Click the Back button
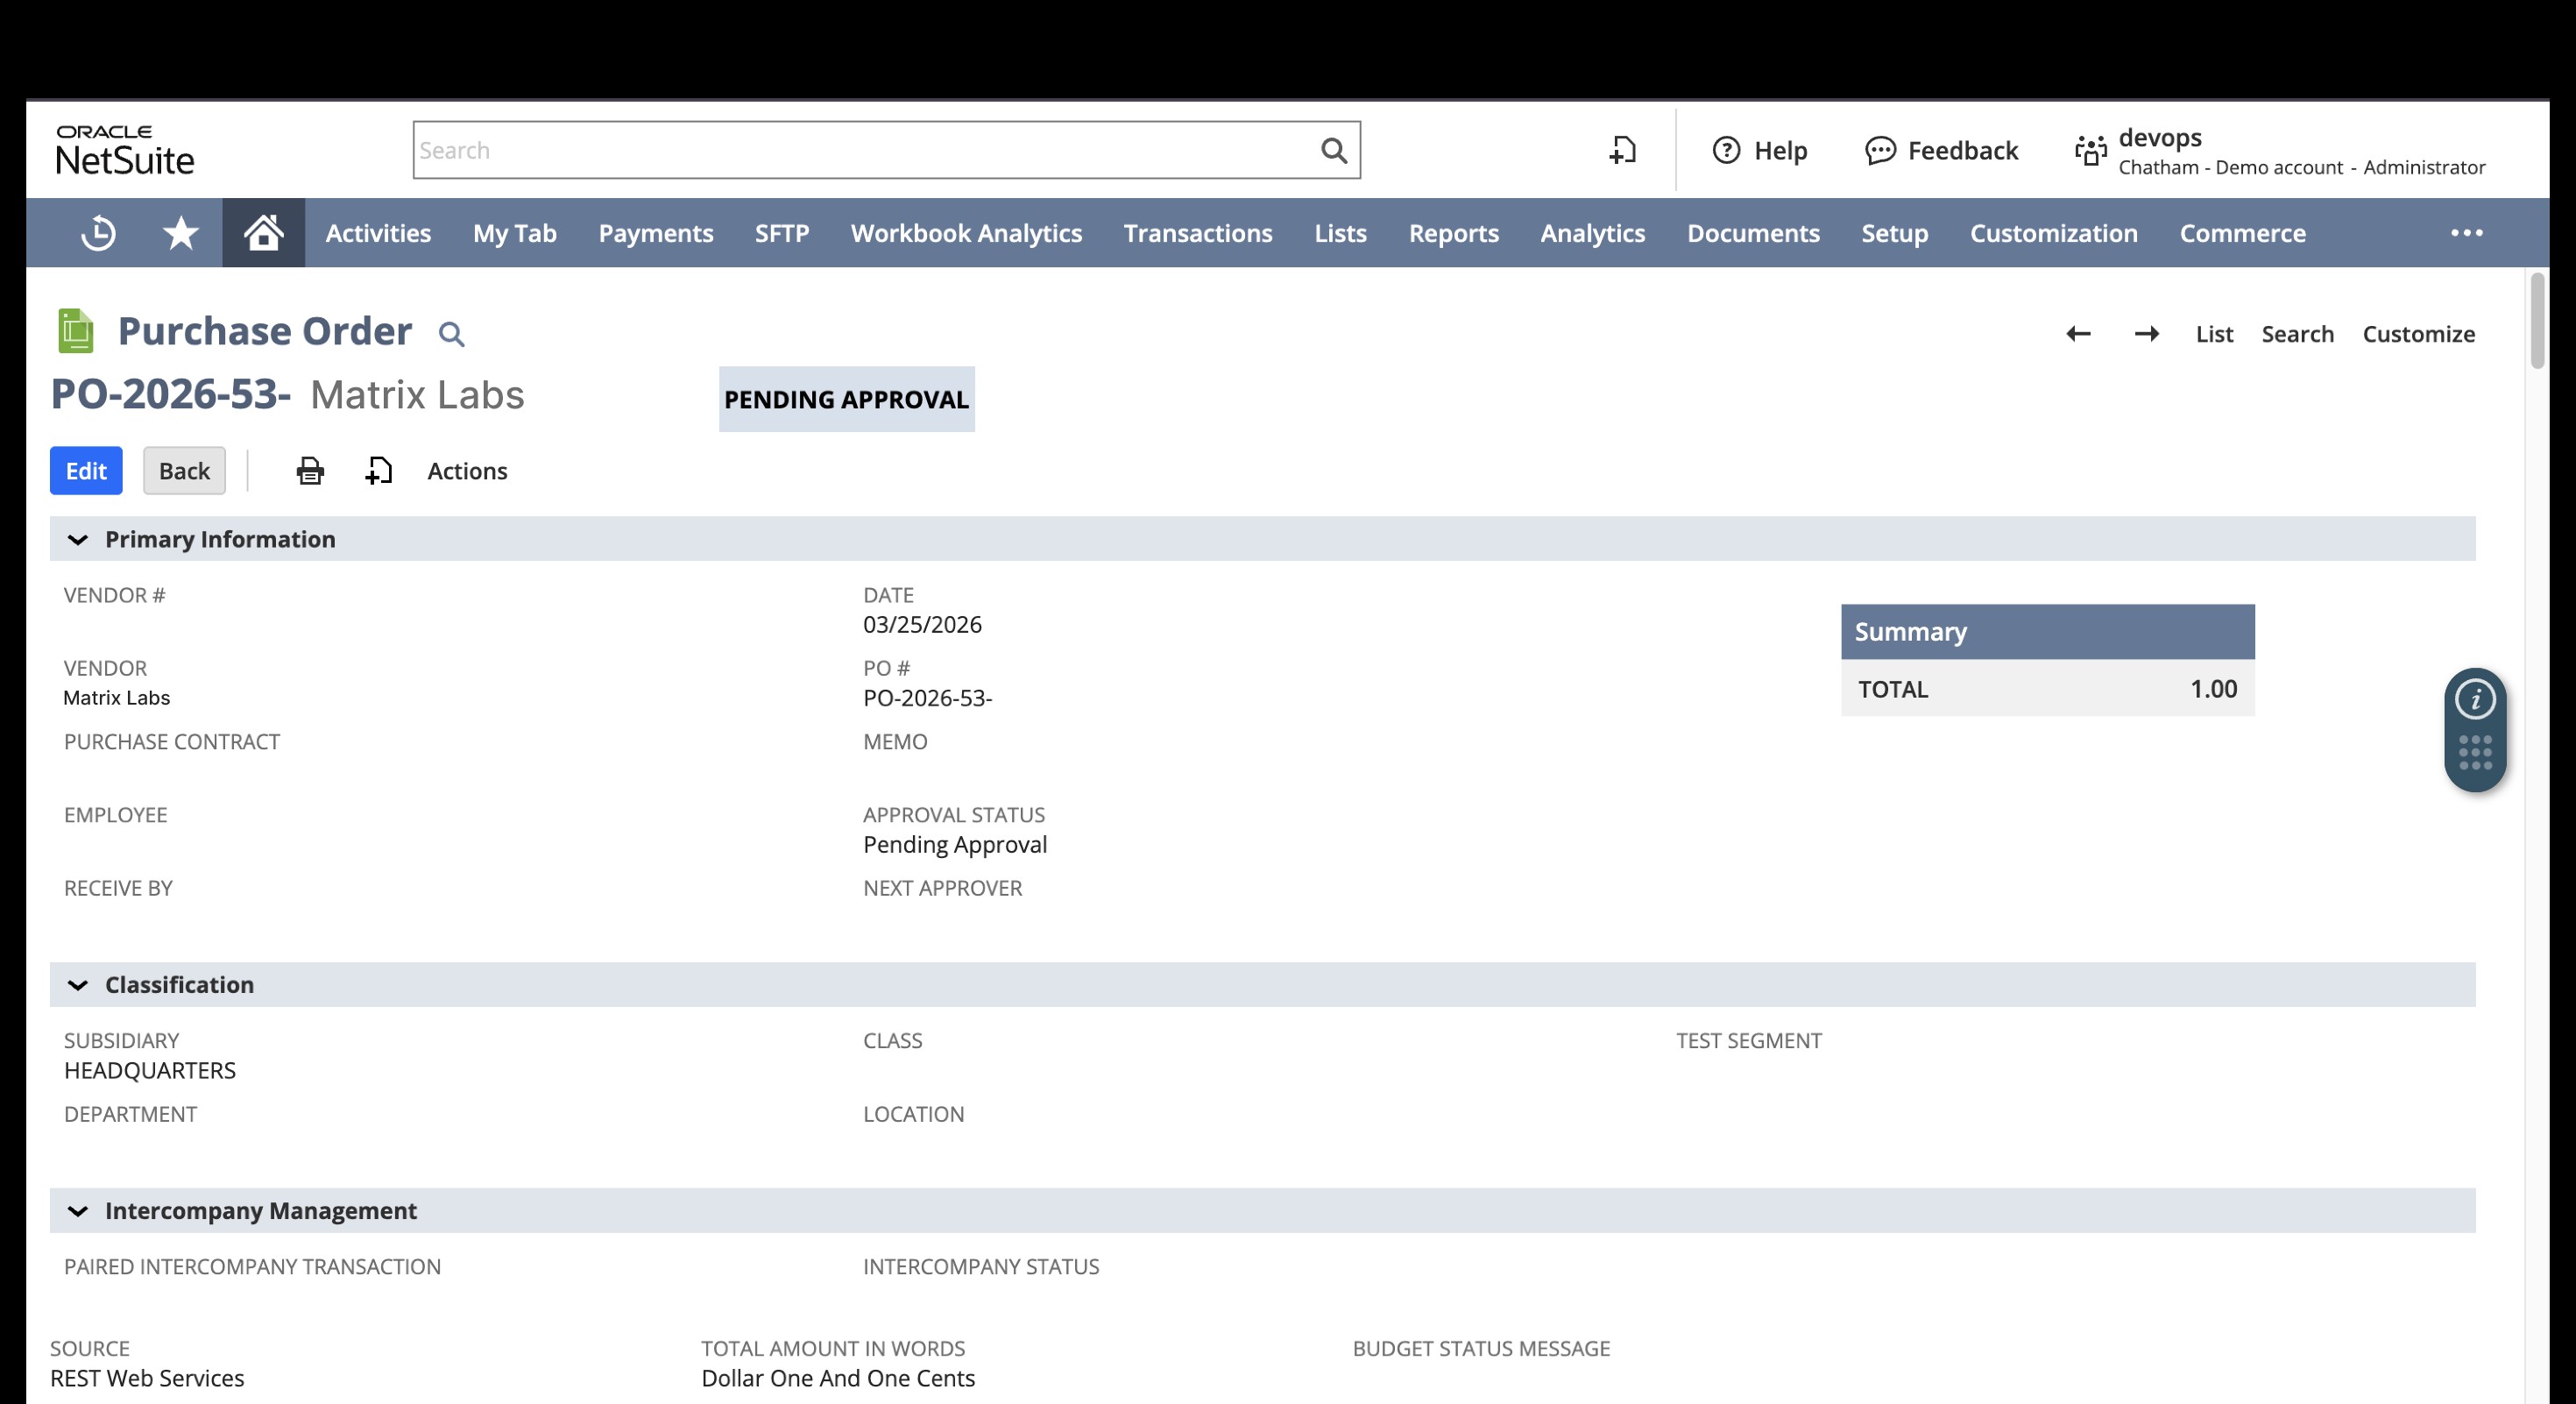Viewport: 2576px width, 1404px height. pos(184,471)
